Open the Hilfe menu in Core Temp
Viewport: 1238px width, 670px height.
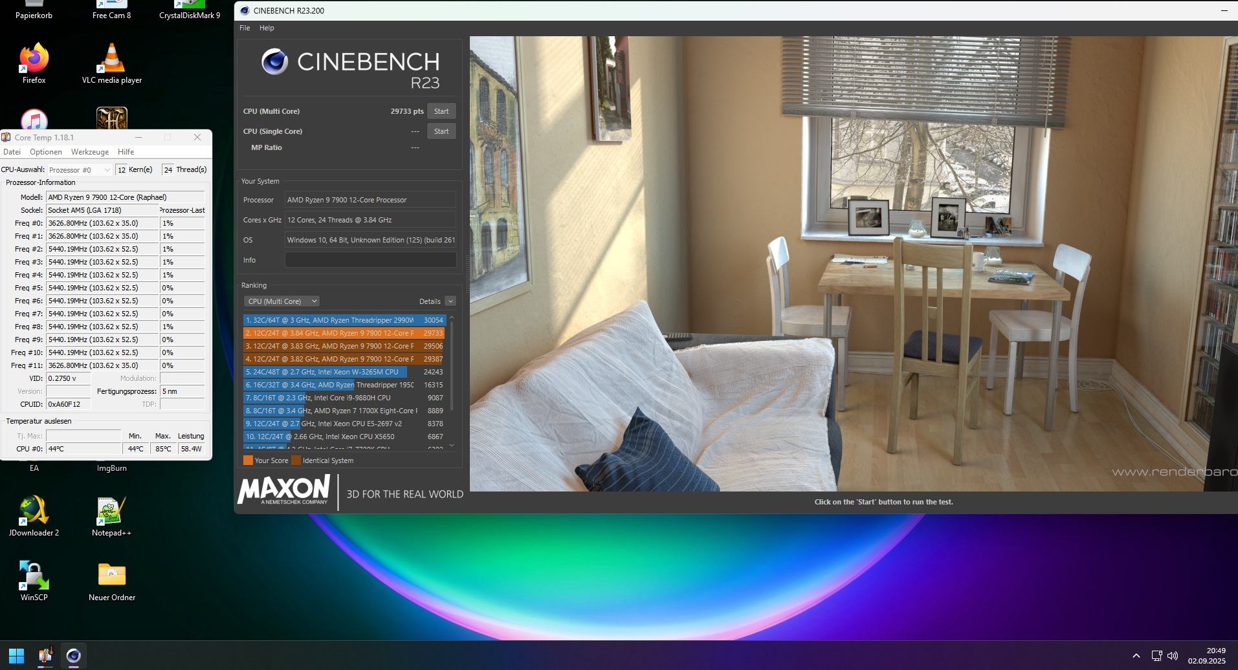coord(126,152)
